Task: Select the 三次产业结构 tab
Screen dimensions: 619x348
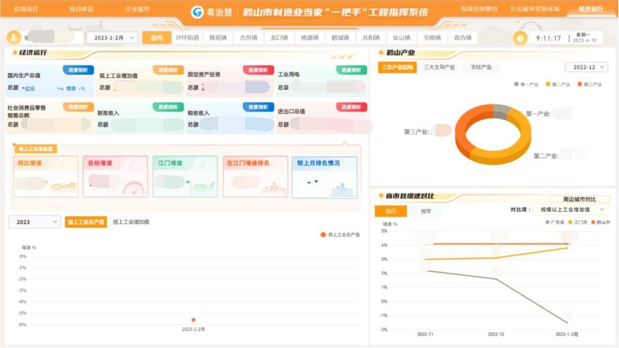Action: pyautogui.click(x=397, y=67)
